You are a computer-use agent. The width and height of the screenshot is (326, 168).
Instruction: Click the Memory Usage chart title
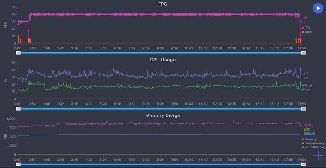click(x=163, y=115)
